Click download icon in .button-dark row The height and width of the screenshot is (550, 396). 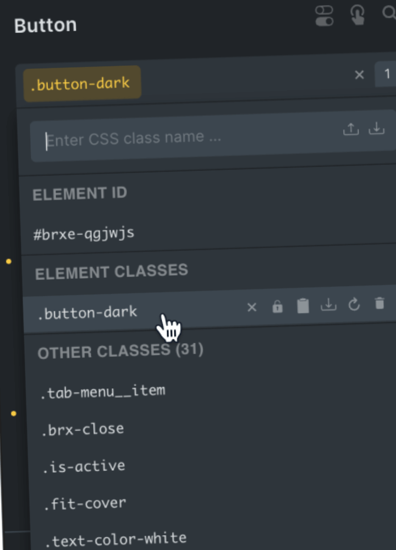[328, 305]
